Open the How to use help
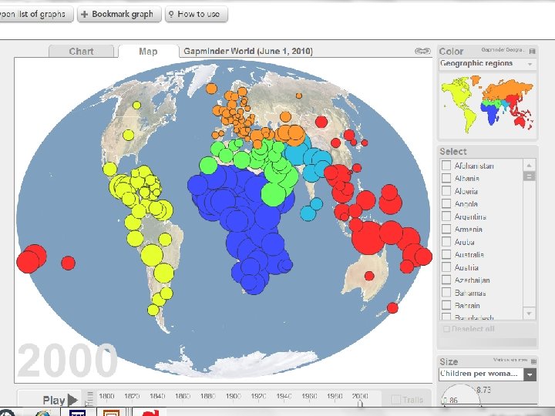The height and width of the screenshot is (416, 555). (196, 14)
